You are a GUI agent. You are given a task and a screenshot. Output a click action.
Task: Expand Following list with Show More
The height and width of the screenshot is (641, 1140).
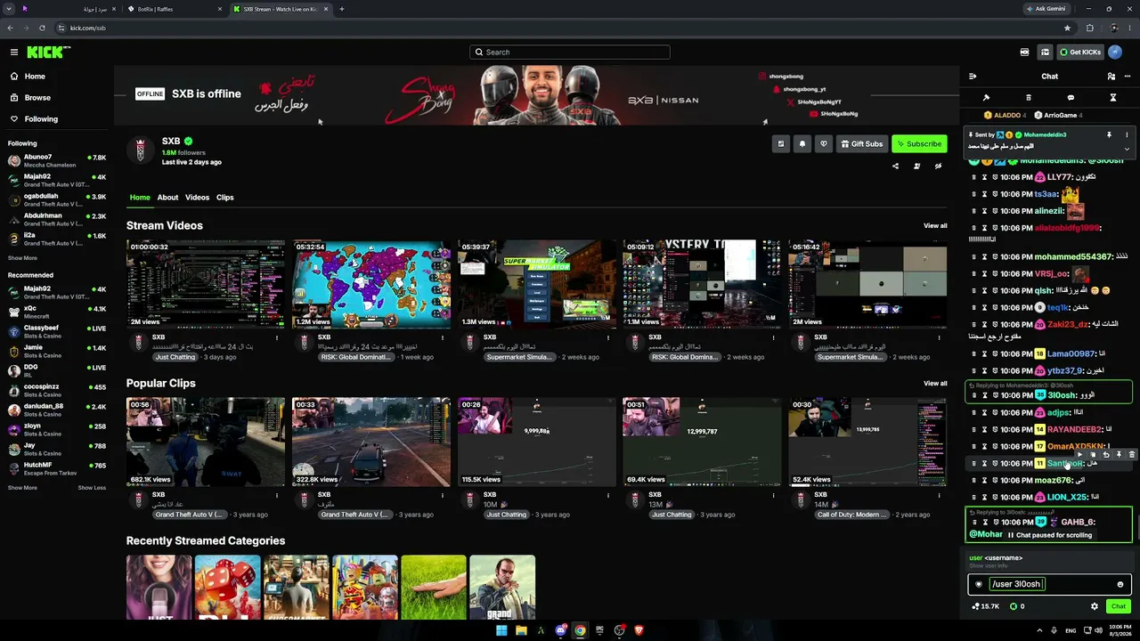pos(22,258)
